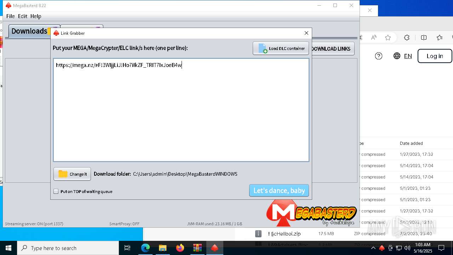Click JVM-RAM used status text

[214, 224]
